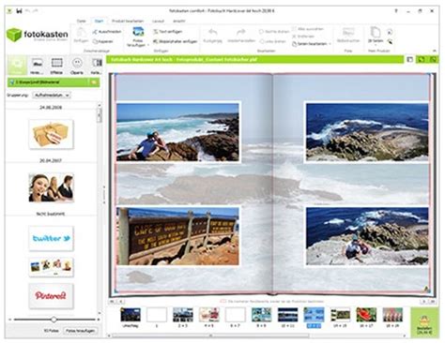Click the first green view button at top right
Image resolution: width=445 pixels, height=343 pixels.
click(x=422, y=59)
